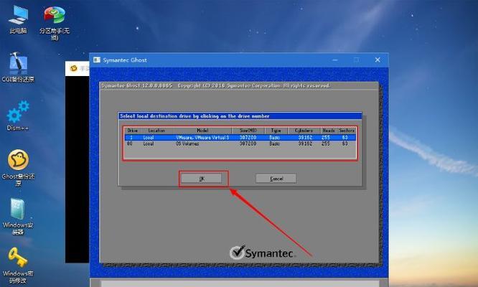Click the Location column header
This screenshot has height=287, width=478.
click(x=156, y=131)
